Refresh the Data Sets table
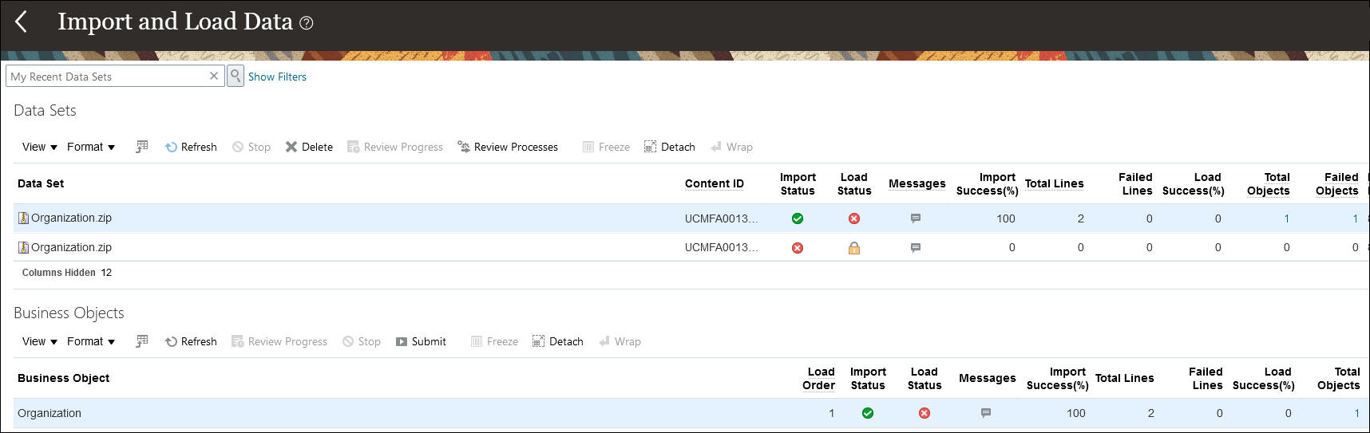 pos(191,147)
